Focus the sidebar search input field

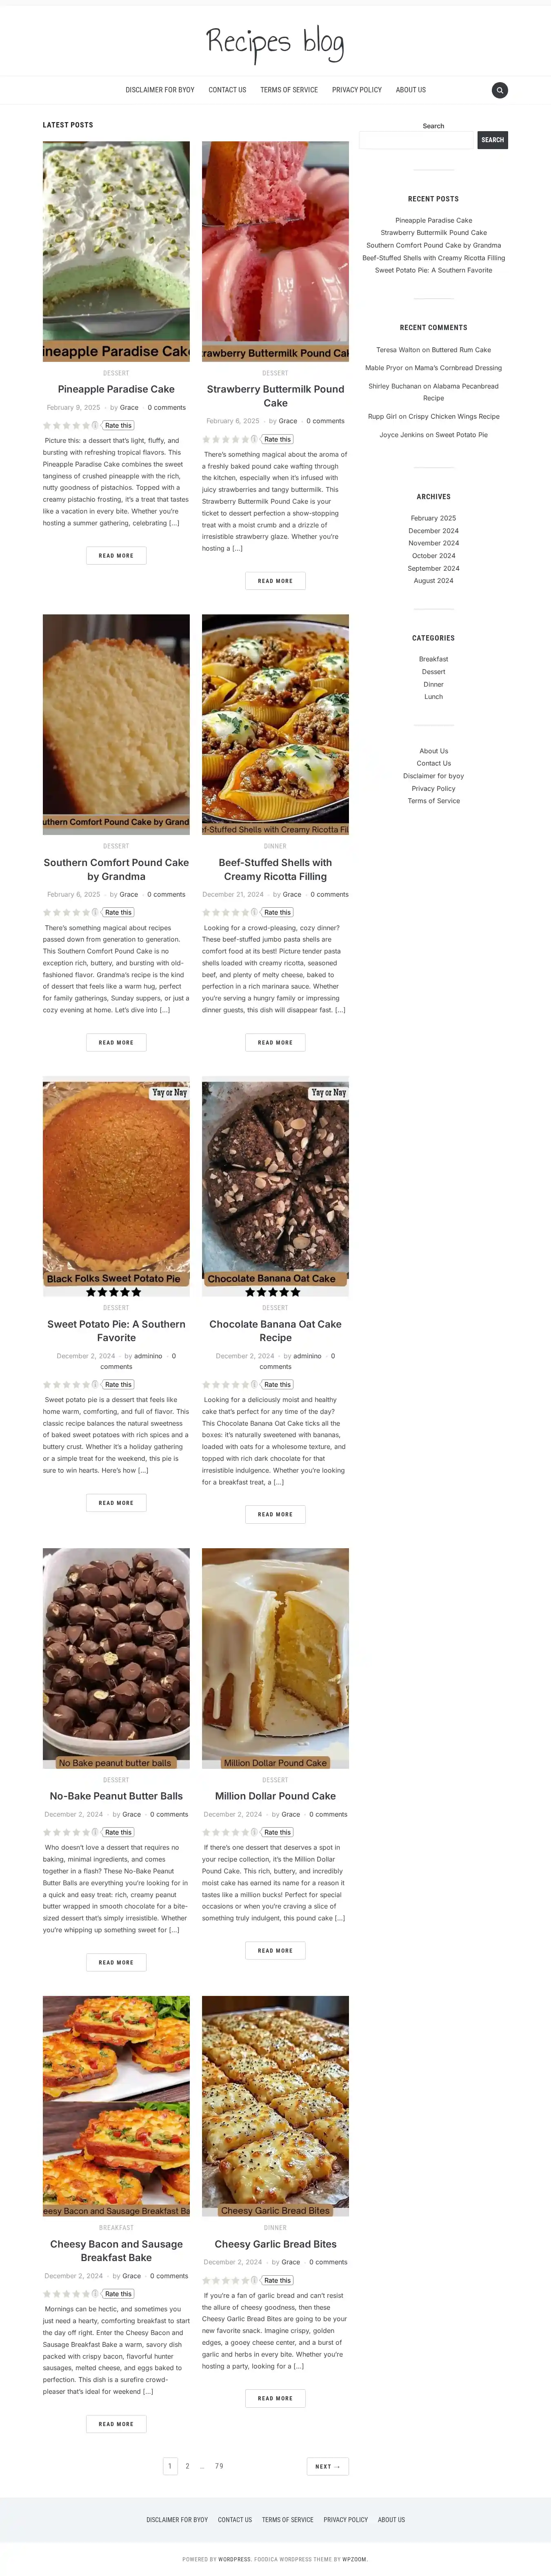click(x=416, y=140)
